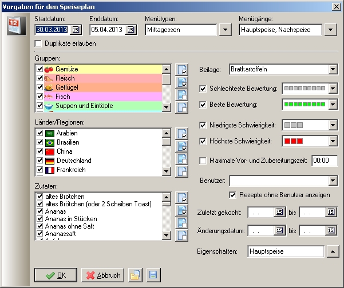This screenshot has height=288, width=344.
Task: Uncheck the Fleisch group checkbox
Action: [x=39, y=78]
